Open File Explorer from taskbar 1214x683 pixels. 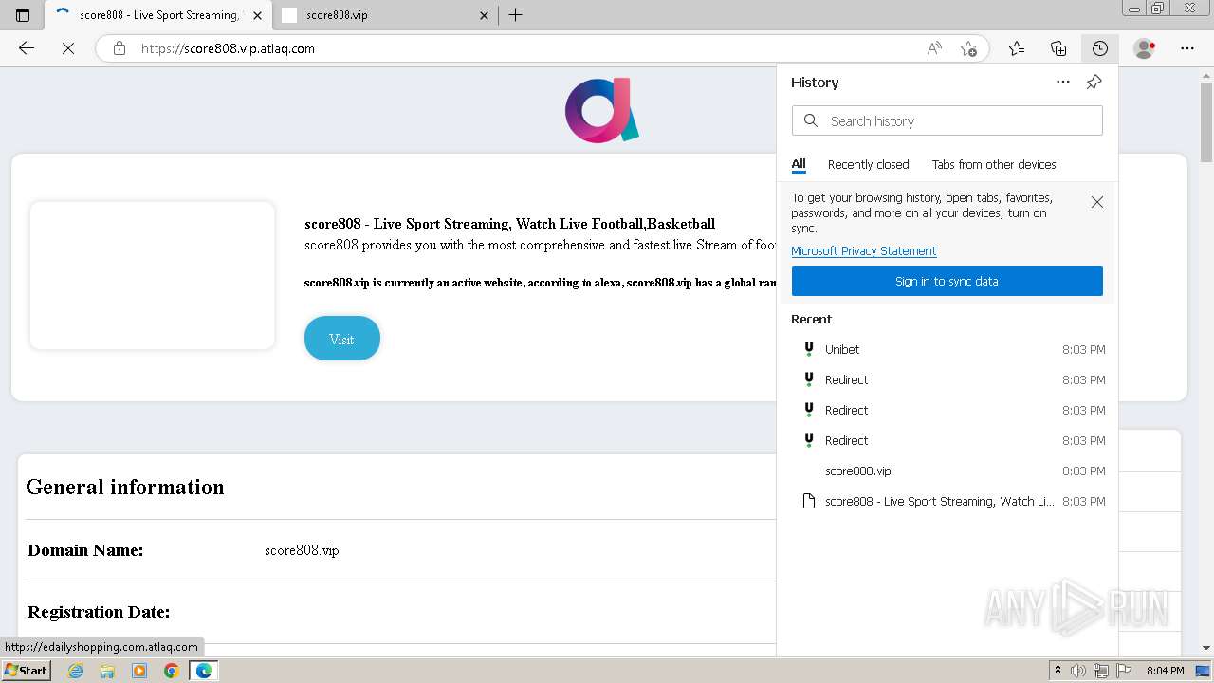click(x=107, y=671)
